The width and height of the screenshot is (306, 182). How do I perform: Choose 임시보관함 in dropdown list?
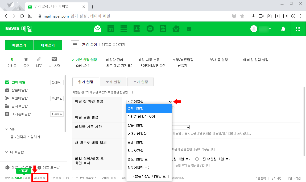point(149,151)
